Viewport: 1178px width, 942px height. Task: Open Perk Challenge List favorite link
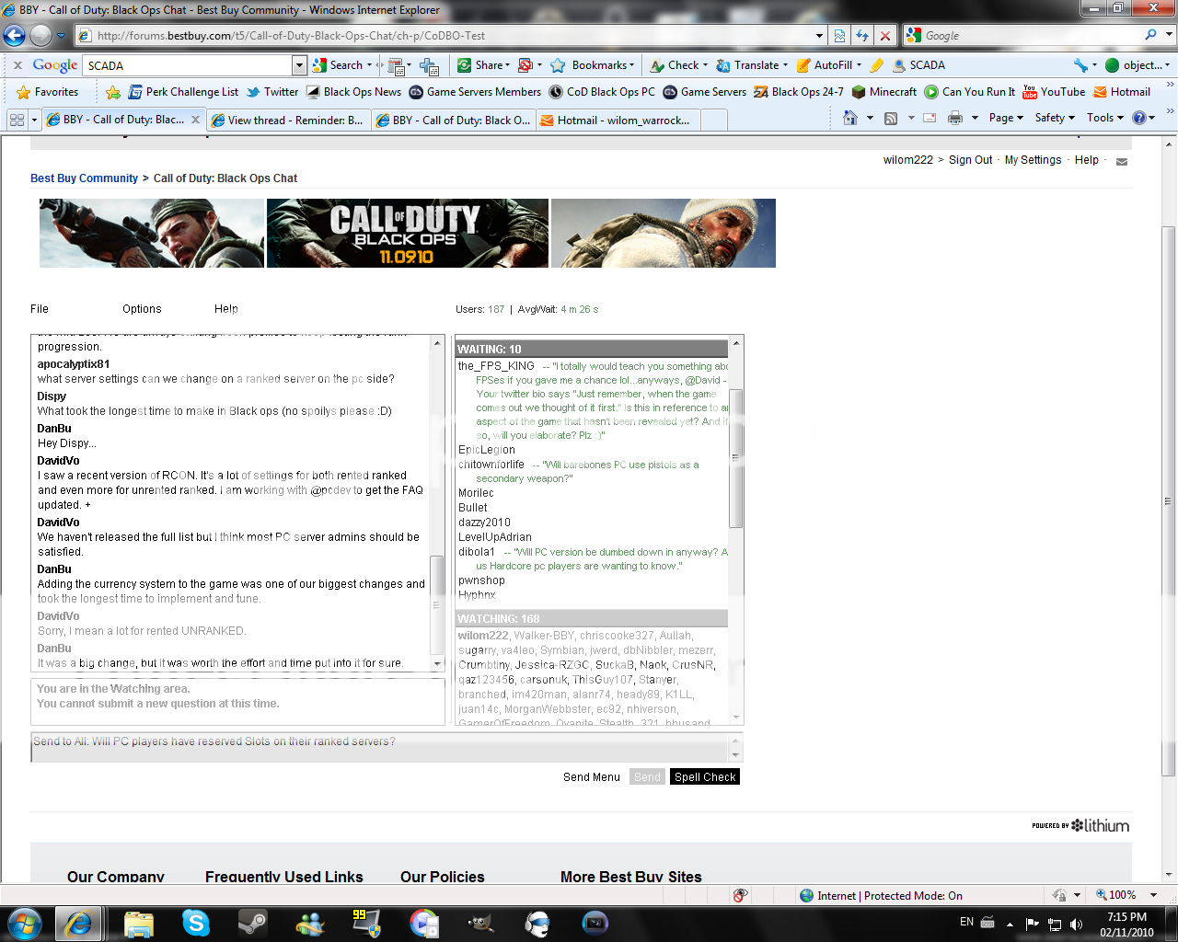point(183,92)
